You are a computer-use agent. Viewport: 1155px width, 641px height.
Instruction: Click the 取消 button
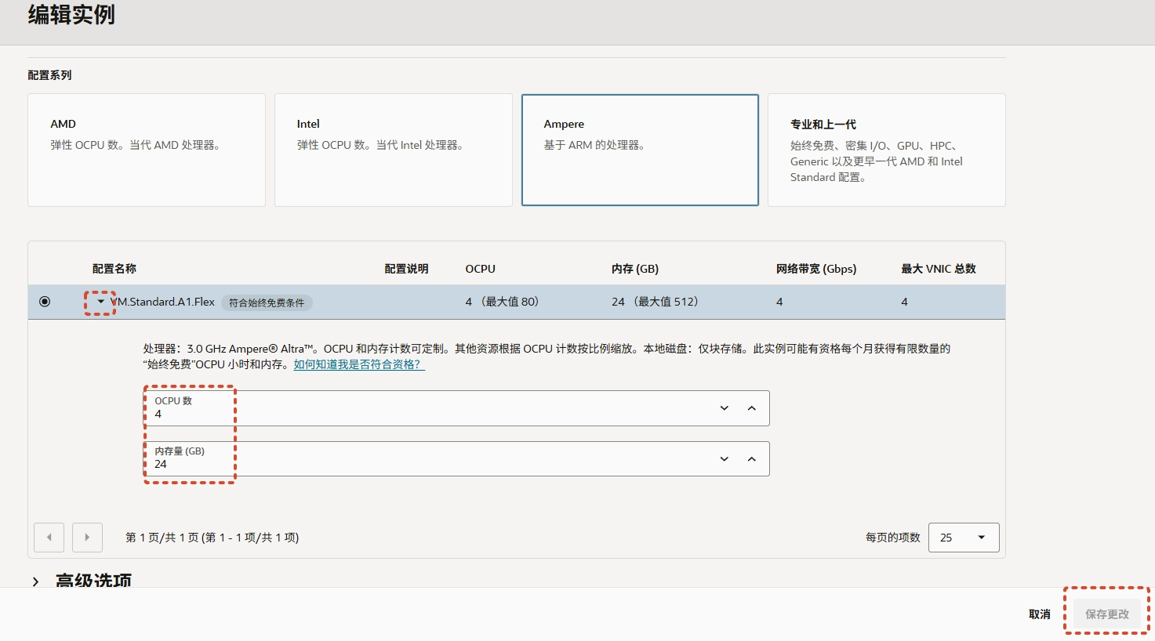click(x=1039, y=614)
